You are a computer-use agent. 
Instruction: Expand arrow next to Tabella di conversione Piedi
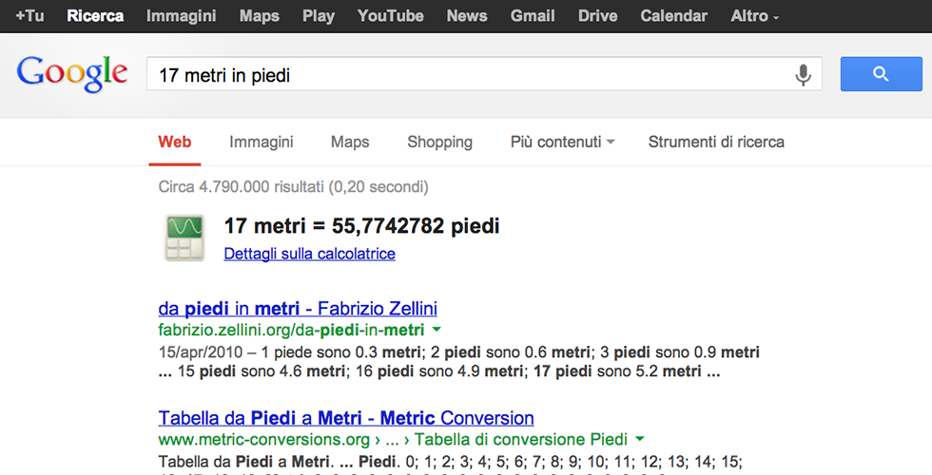click(x=640, y=439)
